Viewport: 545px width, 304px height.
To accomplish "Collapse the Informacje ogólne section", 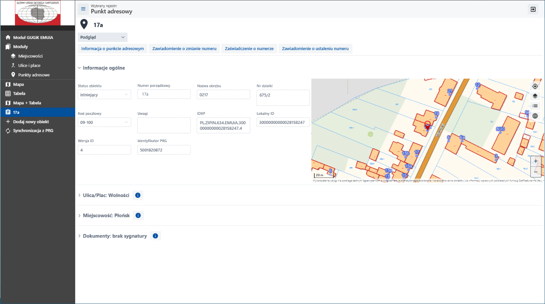I will pos(102,68).
